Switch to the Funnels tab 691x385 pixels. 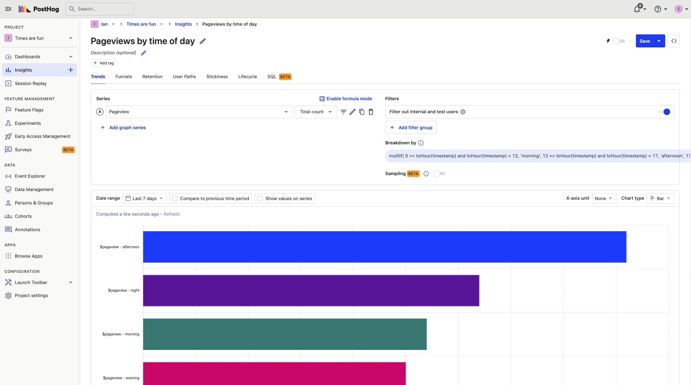(x=123, y=77)
